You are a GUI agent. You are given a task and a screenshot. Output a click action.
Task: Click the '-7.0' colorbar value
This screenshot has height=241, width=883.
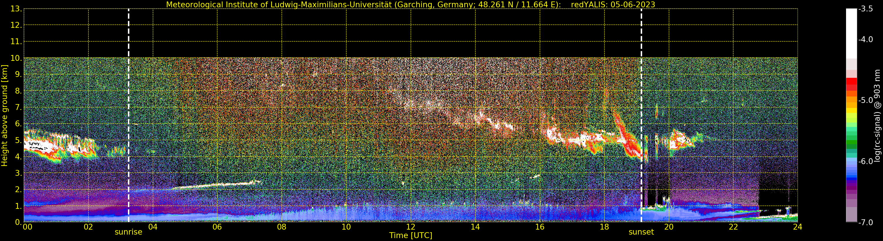(865, 223)
